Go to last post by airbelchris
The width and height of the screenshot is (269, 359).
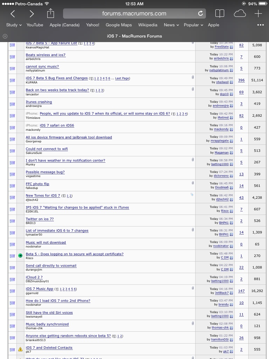[x=231, y=59]
